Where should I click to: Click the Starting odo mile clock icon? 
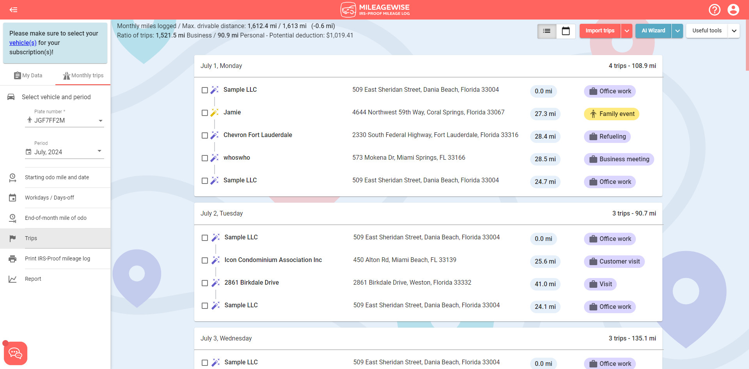(12, 178)
